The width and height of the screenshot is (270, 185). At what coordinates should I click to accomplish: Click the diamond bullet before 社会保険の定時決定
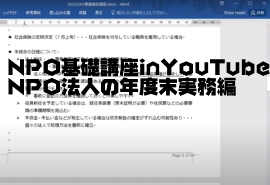(10, 36)
